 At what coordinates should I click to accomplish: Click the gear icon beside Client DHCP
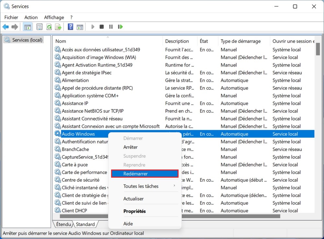point(58,210)
